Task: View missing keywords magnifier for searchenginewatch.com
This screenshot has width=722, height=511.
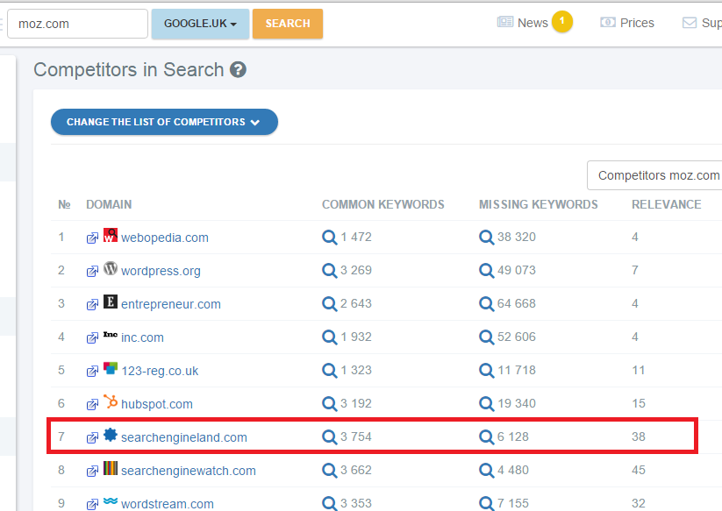Action: pos(486,471)
